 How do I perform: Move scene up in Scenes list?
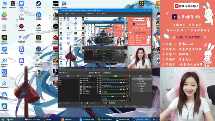click(66, 103)
